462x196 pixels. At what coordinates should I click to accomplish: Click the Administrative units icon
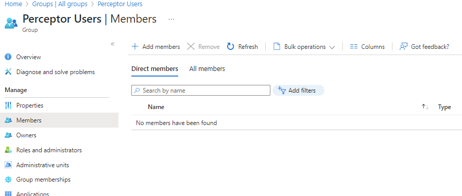8,165
